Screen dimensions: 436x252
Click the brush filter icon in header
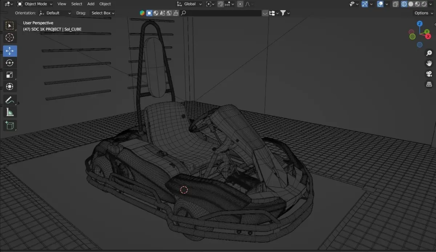click(x=176, y=13)
